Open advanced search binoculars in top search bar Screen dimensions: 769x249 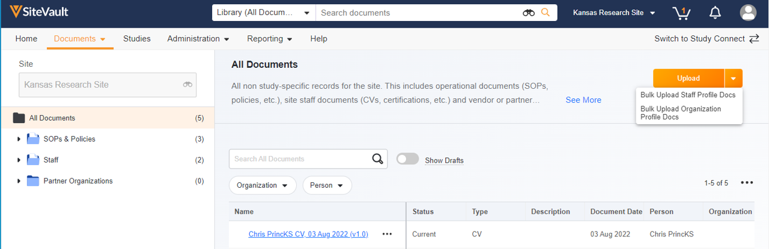tap(529, 13)
